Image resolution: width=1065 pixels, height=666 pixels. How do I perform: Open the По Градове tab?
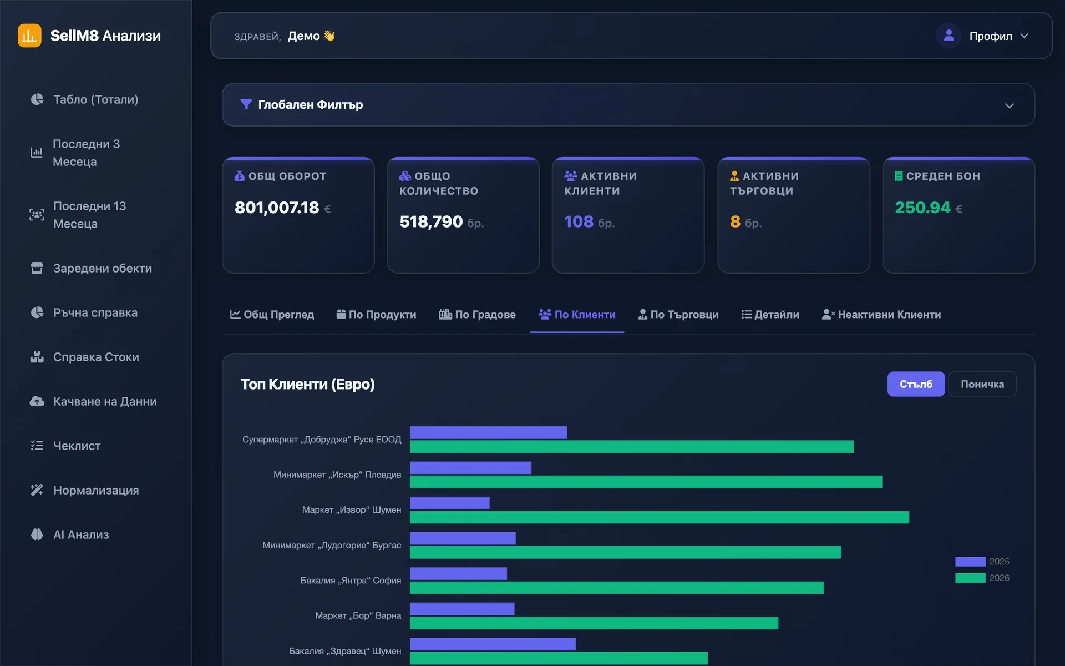tap(477, 315)
